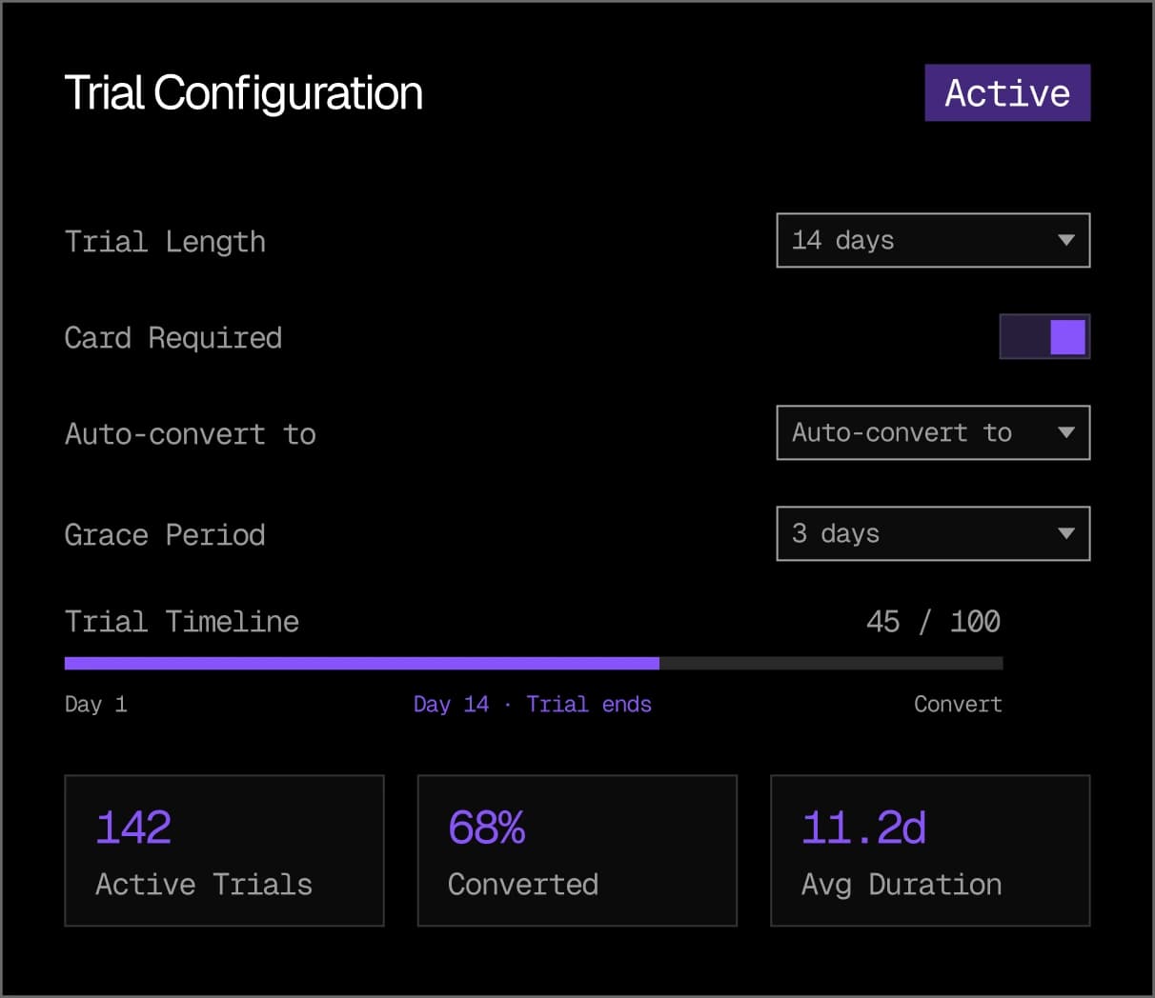Click the Card Required label
This screenshot has width=1155, height=998.
point(173,338)
